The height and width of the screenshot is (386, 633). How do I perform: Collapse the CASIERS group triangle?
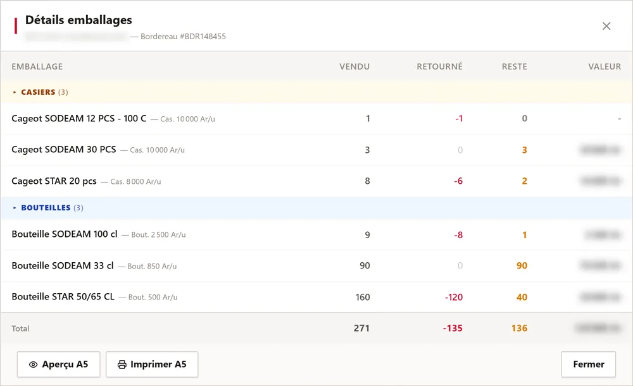[x=15, y=92]
